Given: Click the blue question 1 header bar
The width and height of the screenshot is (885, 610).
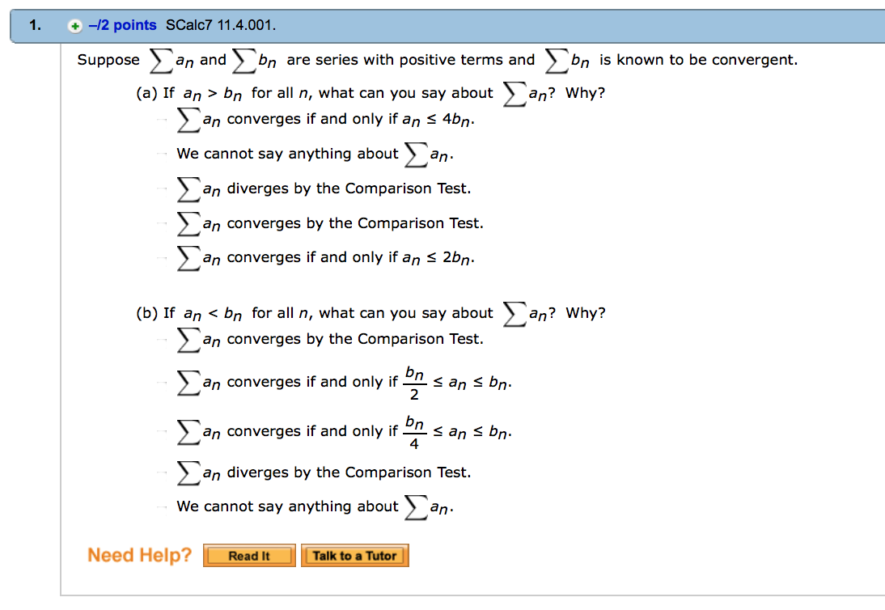Looking at the screenshot, I should click(566, 25).
